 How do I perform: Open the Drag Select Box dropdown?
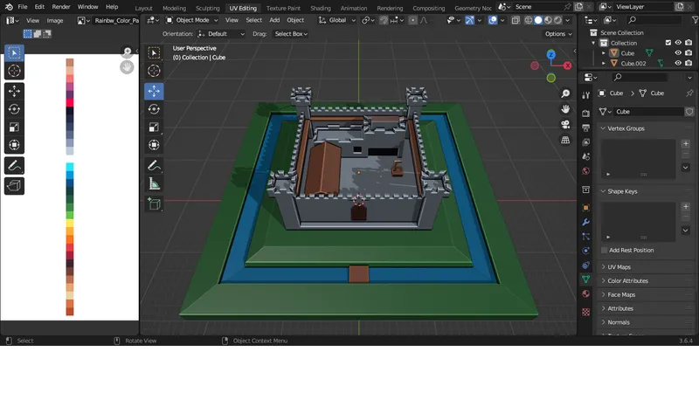291,34
